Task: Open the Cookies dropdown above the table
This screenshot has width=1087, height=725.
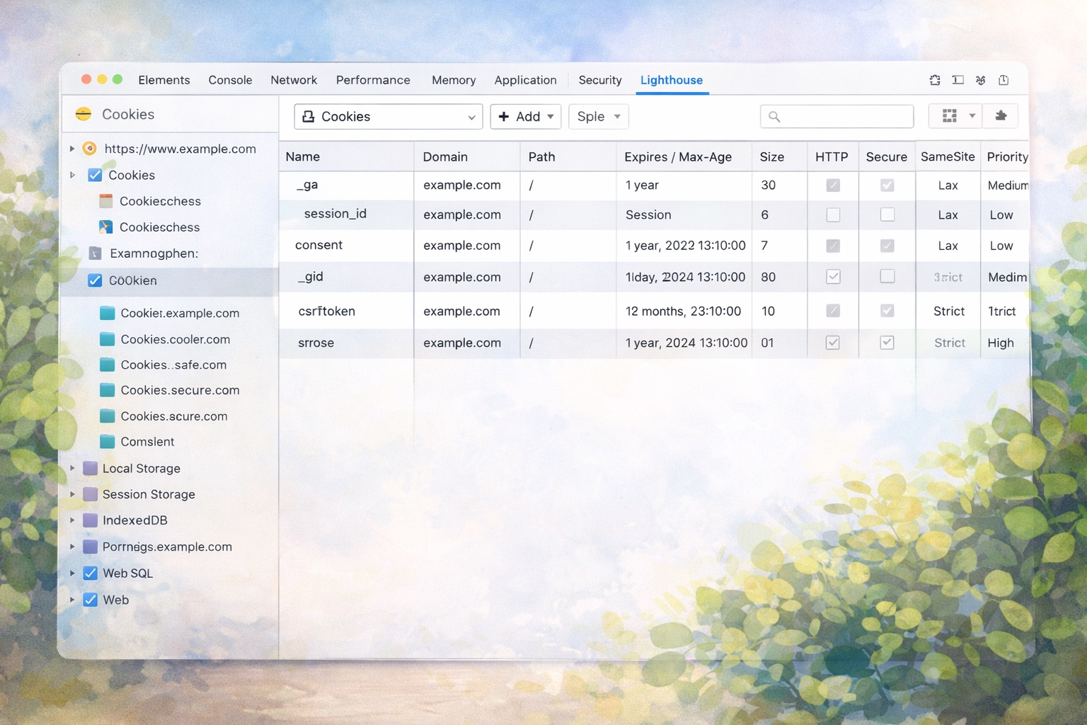Action: [388, 116]
